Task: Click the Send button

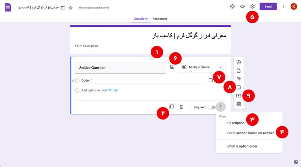Action: click(x=268, y=7)
